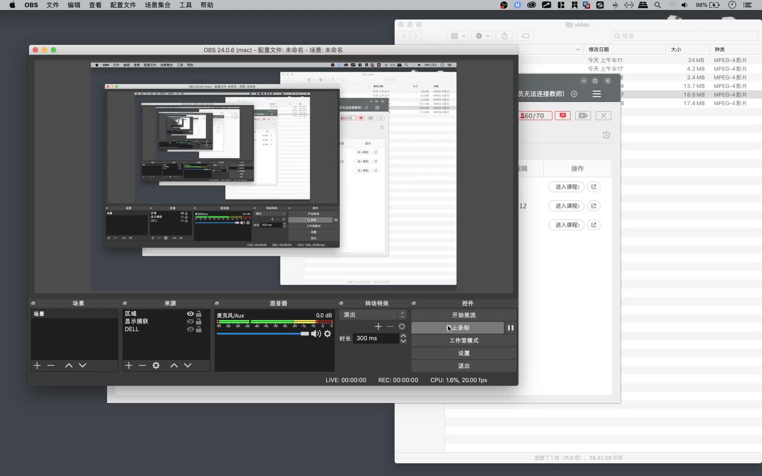Pop out the 转场特效 dock panel icon
This screenshot has height=476, width=762.
click(341, 303)
